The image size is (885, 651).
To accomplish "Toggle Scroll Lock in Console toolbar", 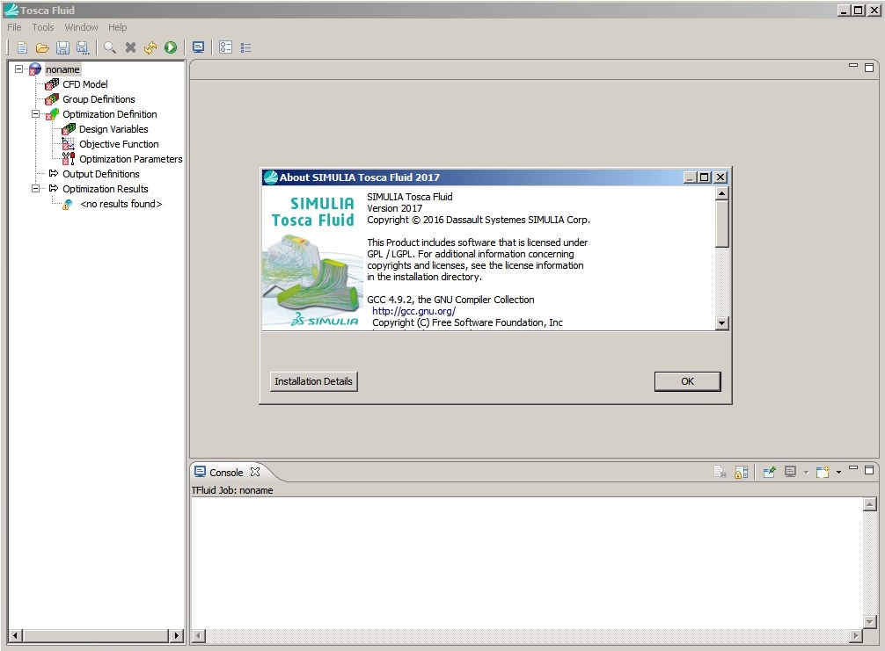I will (x=741, y=472).
